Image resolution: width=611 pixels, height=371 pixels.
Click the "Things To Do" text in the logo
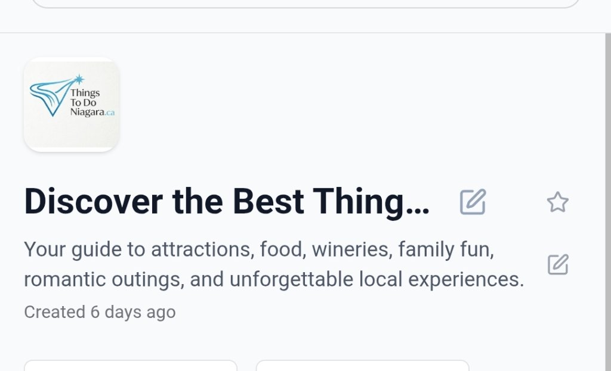85,97
